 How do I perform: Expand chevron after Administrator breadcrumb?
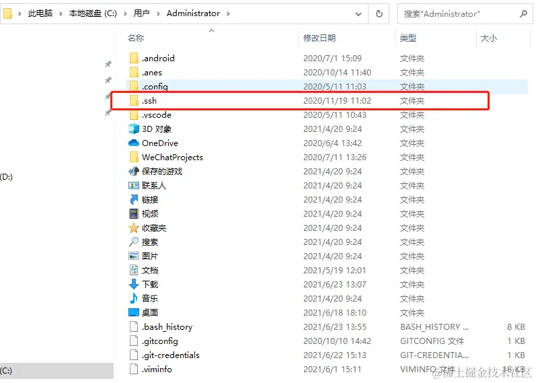tap(228, 13)
